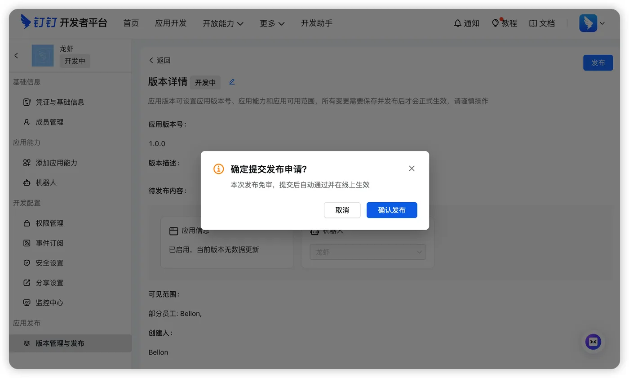
Task: Click the edit pencil next to 版本详情
Action: 232,82
